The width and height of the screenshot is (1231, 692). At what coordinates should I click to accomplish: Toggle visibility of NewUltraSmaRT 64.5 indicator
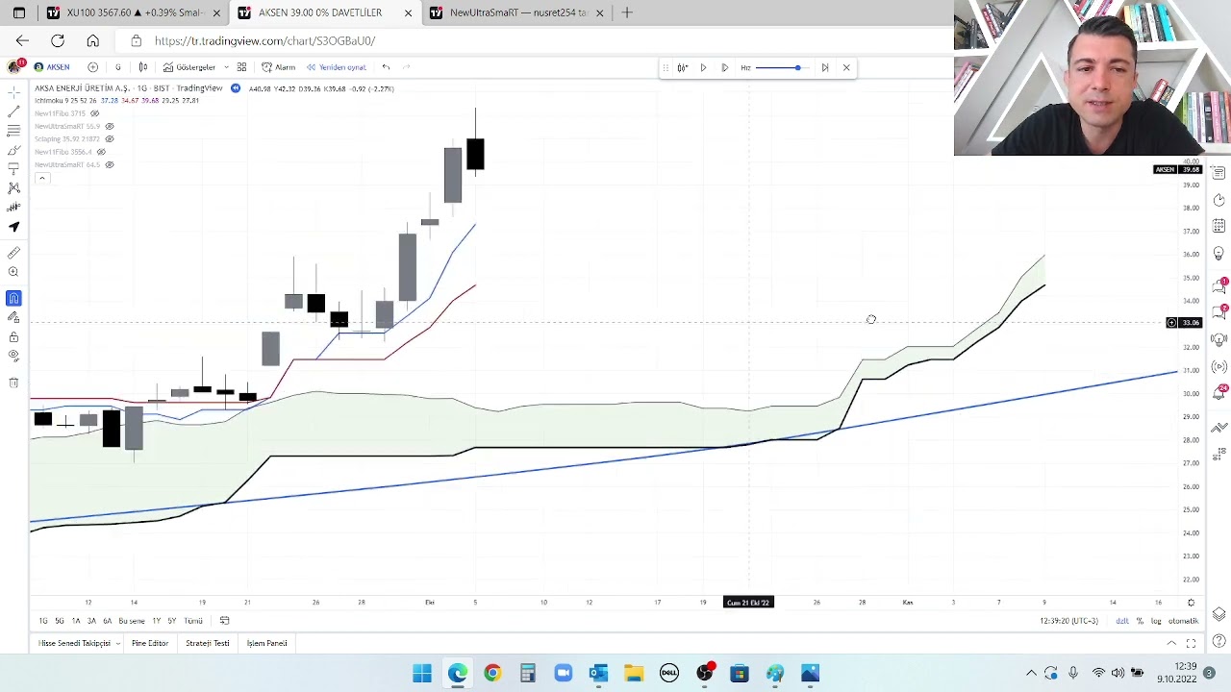(109, 164)
